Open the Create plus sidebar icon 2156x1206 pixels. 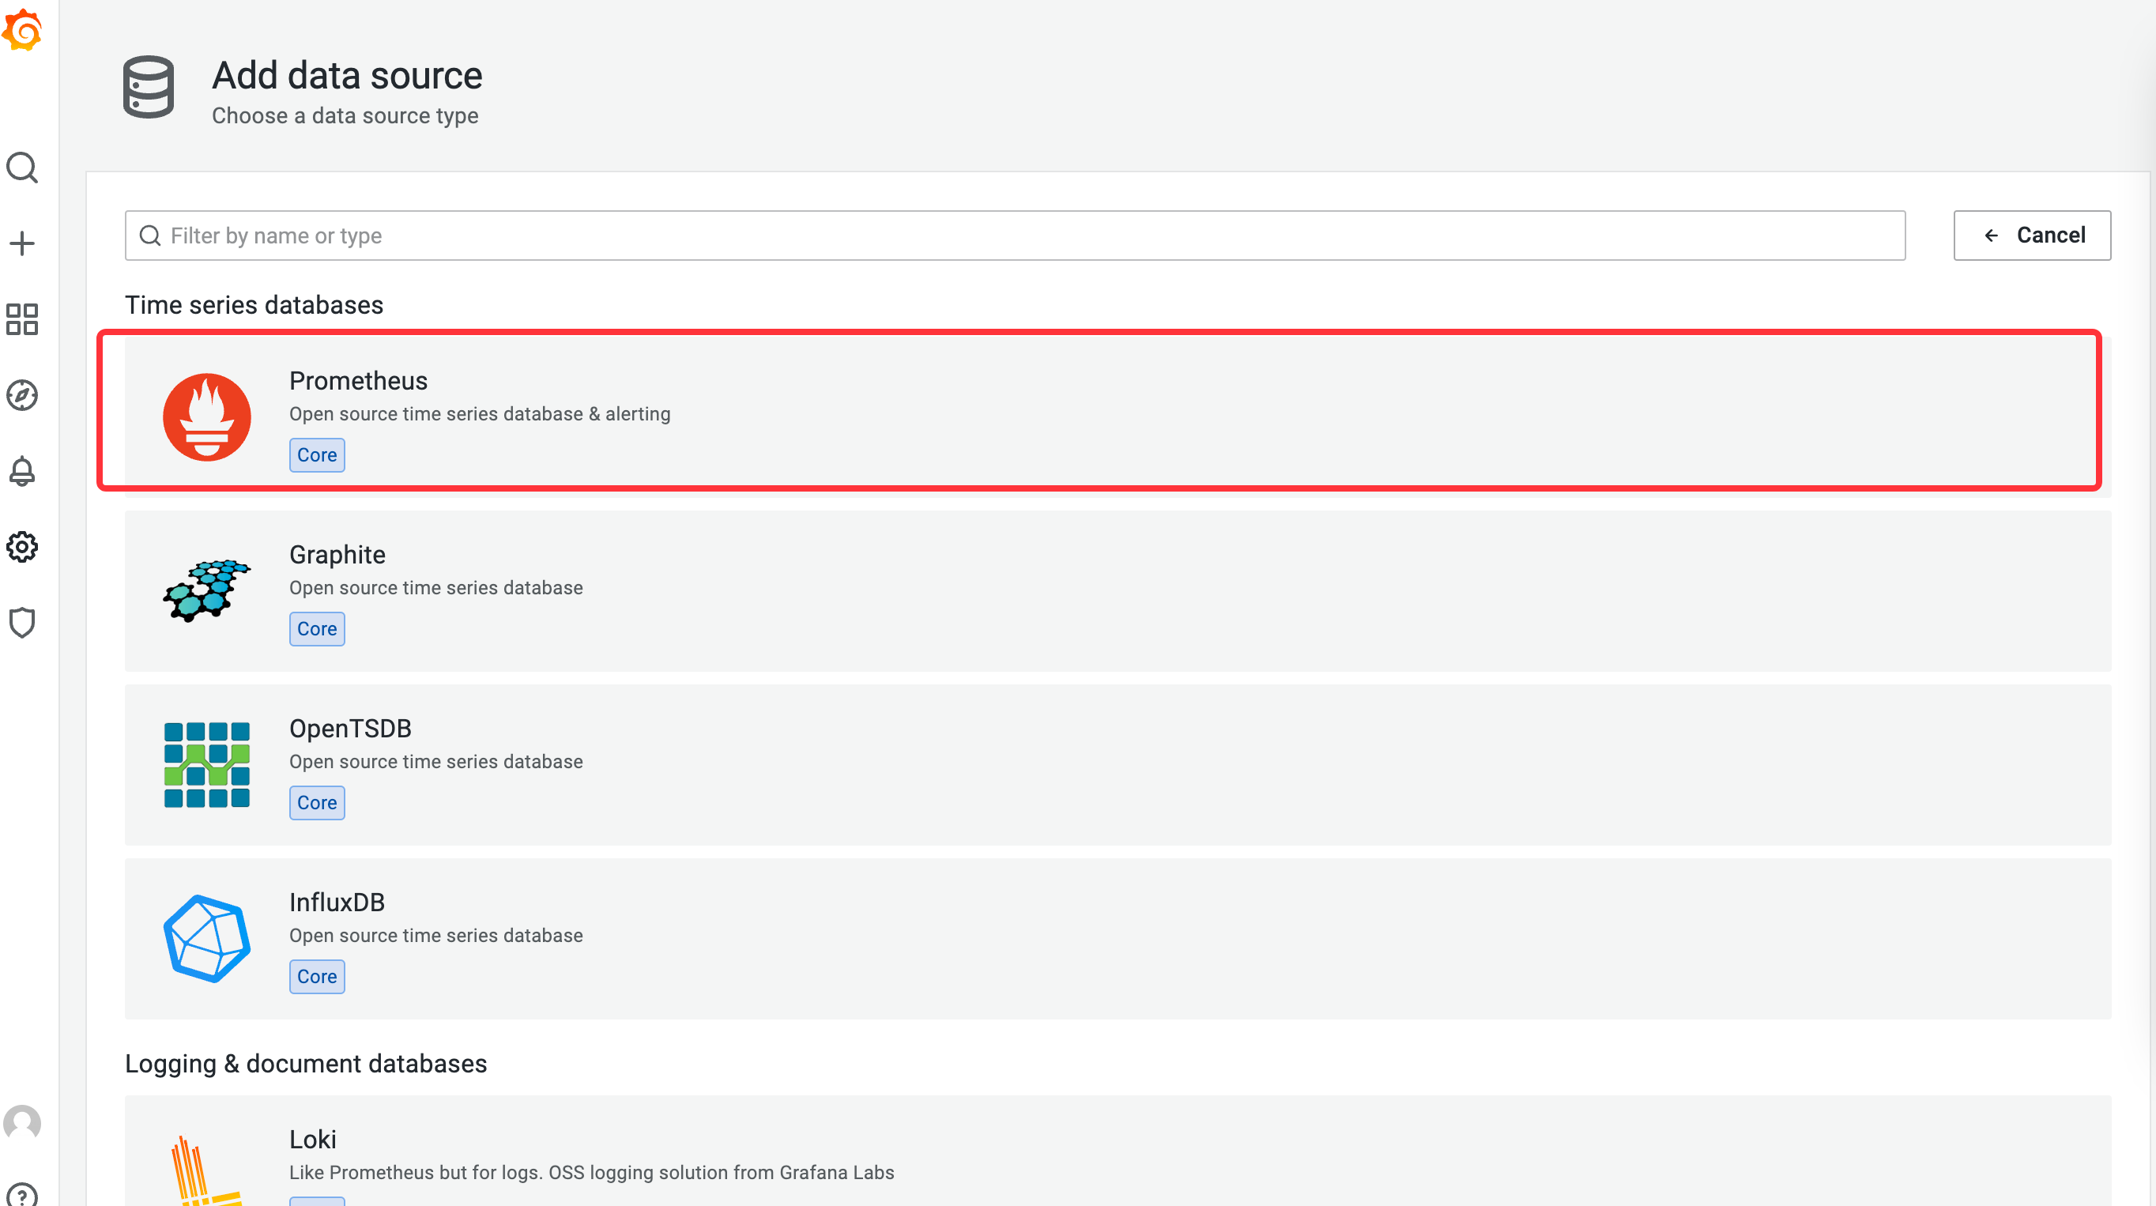[x=22, y=243]
